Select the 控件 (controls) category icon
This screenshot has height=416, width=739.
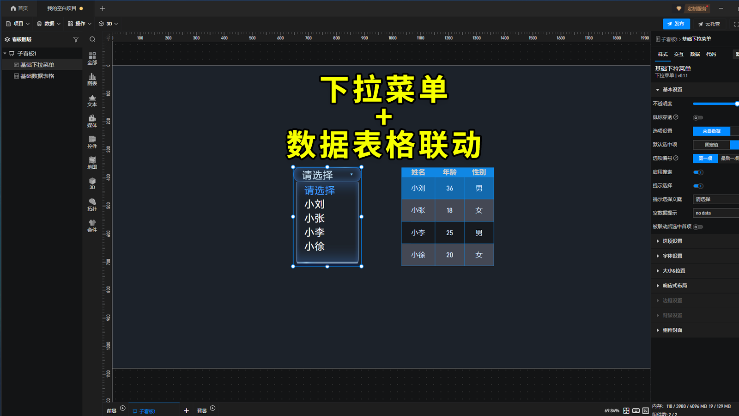(92, 142)
